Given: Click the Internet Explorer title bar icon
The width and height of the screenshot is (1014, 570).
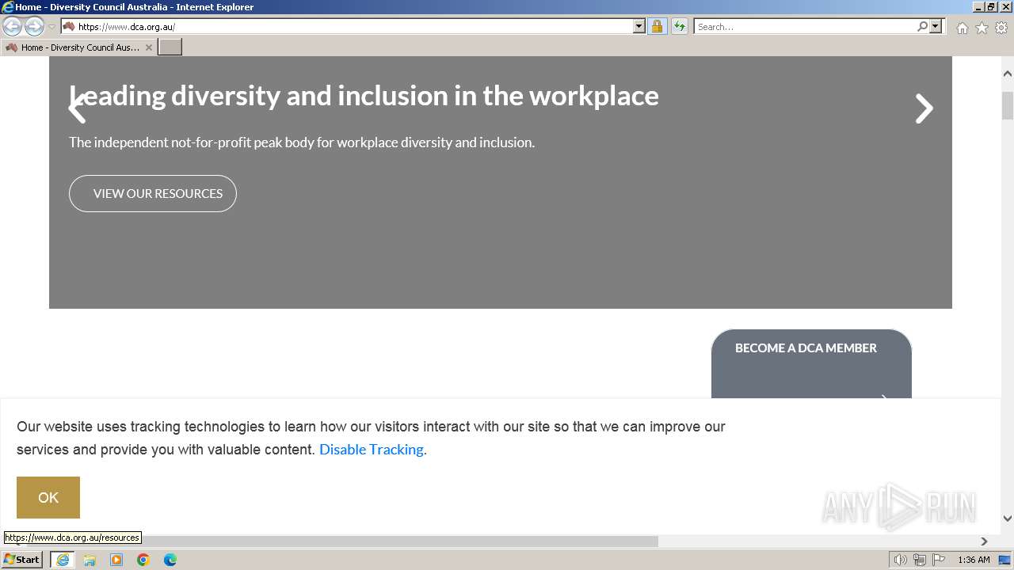Looking at the screenshot, I should (x=8, y=7).
